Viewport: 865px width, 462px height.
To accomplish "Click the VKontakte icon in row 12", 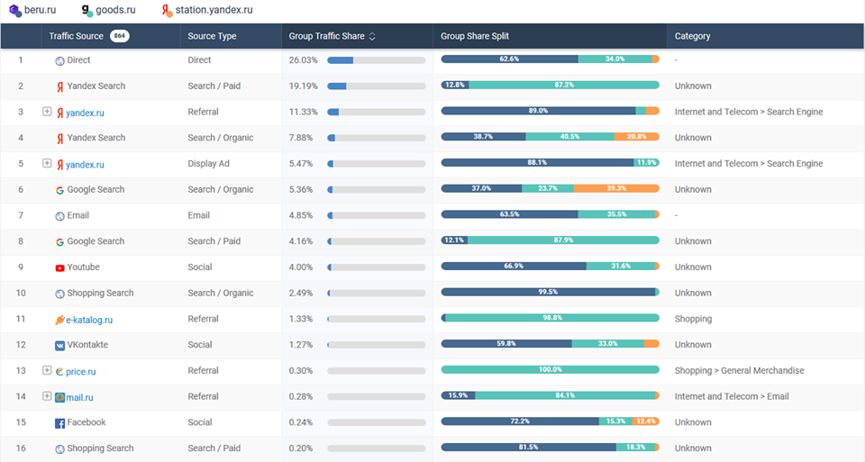I will 59,345.
